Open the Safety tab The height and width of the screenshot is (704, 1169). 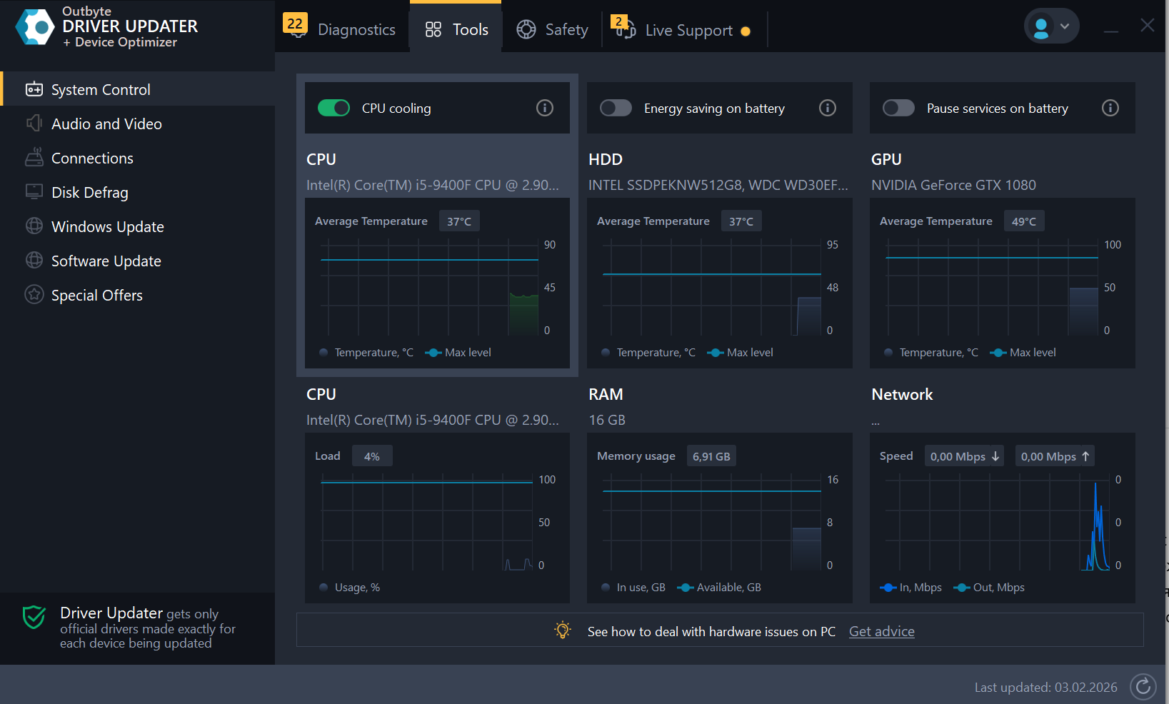553,30
